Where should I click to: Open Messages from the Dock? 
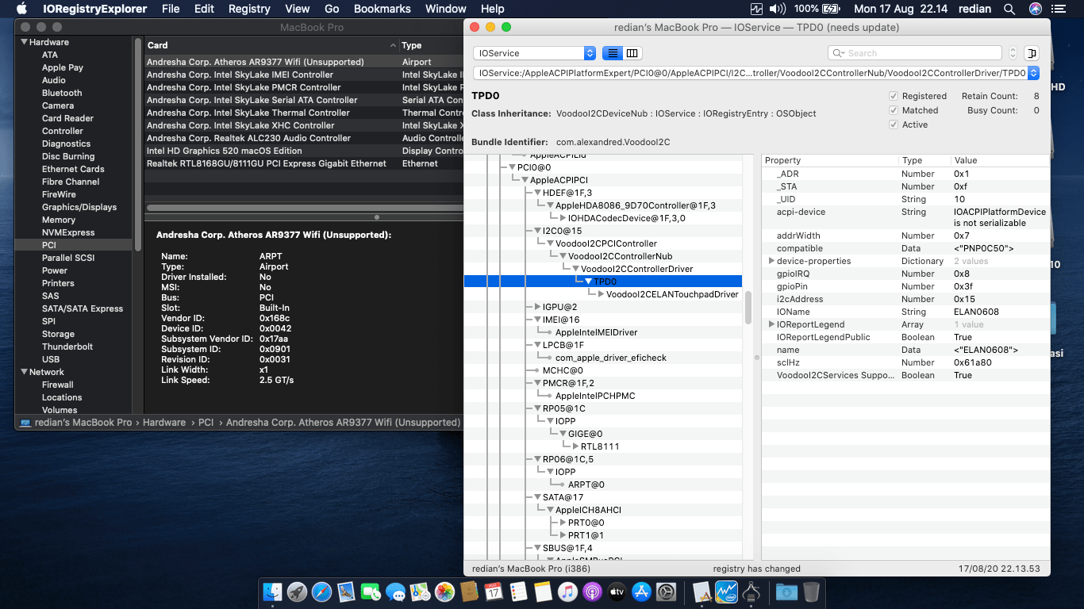click(395, 592)
